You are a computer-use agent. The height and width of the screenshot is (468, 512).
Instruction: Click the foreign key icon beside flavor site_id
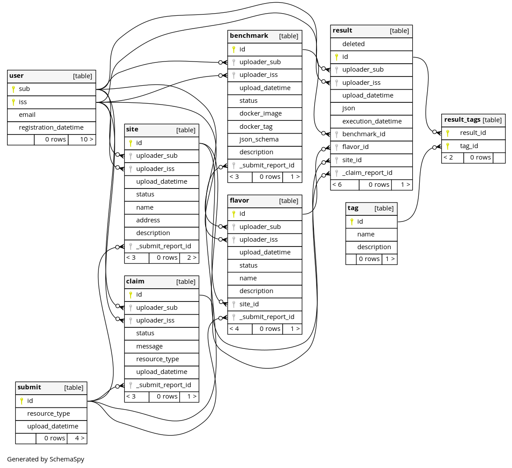click(x=234, y=305)
